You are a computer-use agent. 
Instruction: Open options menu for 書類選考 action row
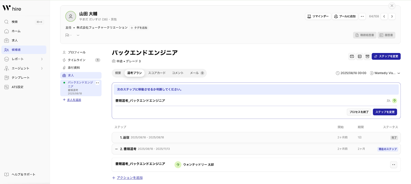tap(394, 165)
